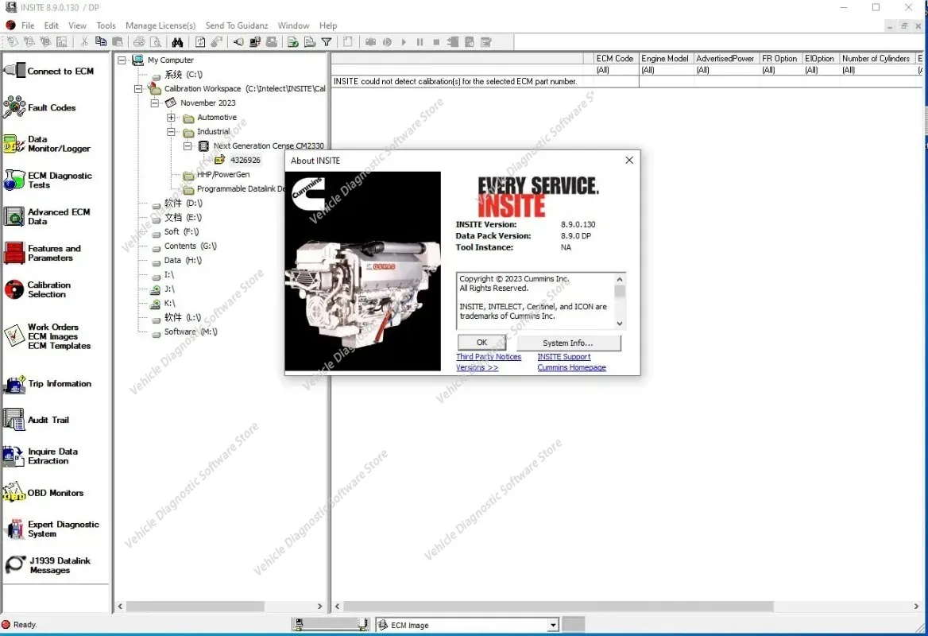Open Connect to ECM from sidebar

(x=49, y=71)
